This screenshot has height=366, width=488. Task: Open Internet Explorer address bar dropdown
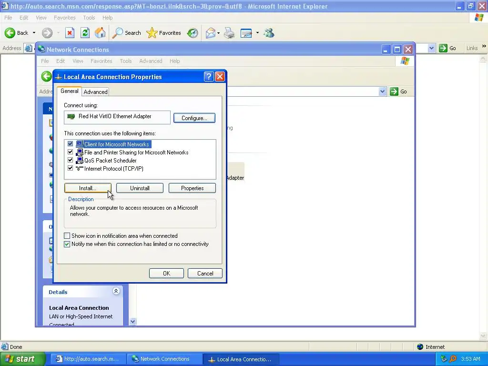pyautogui.click(x=431, y=48)
